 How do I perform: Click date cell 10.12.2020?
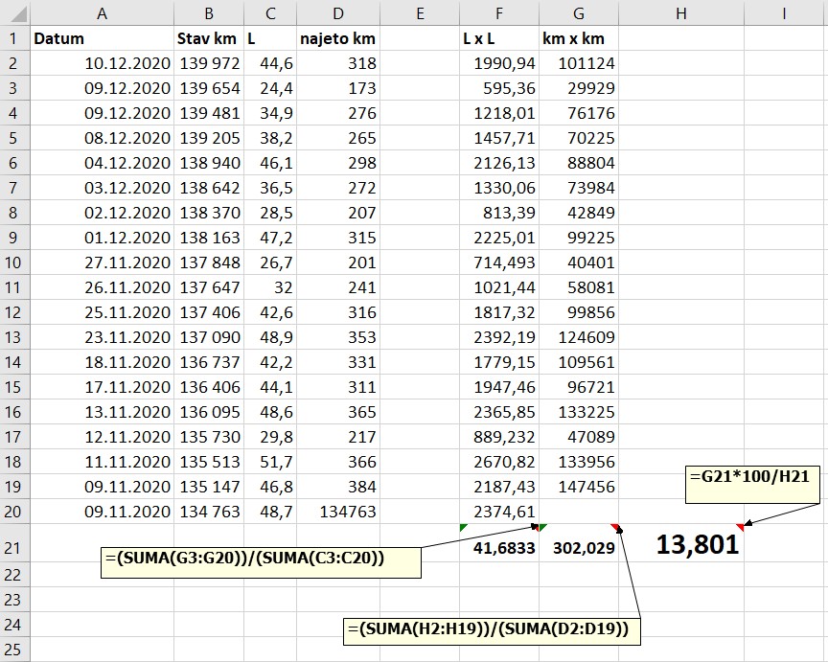(102, 63)
